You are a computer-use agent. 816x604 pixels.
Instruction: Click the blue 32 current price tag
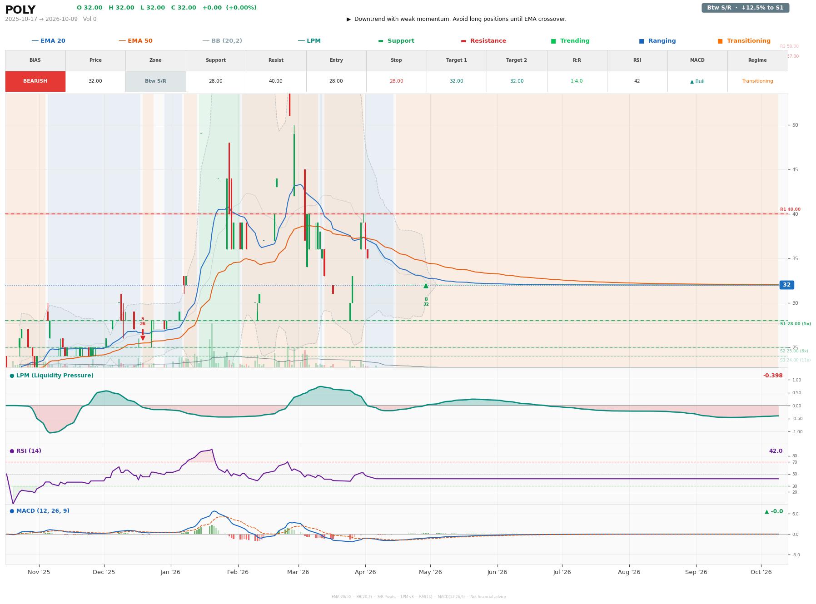[786, 285]
